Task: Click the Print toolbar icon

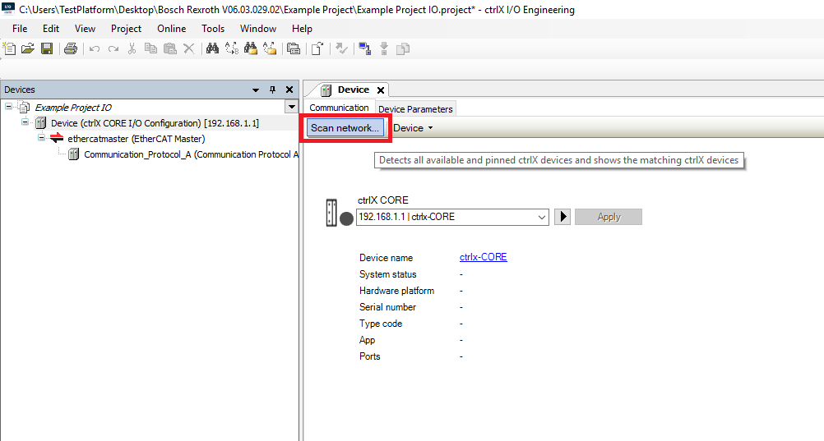Action: (71, 49)
